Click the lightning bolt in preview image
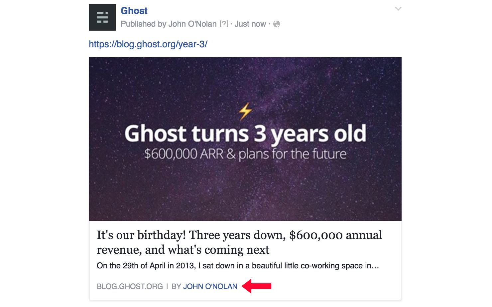 (x=245, y=112)
